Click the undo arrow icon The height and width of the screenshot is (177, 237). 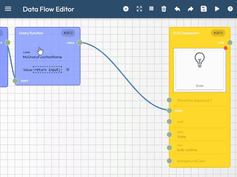(x=177, y=9)
